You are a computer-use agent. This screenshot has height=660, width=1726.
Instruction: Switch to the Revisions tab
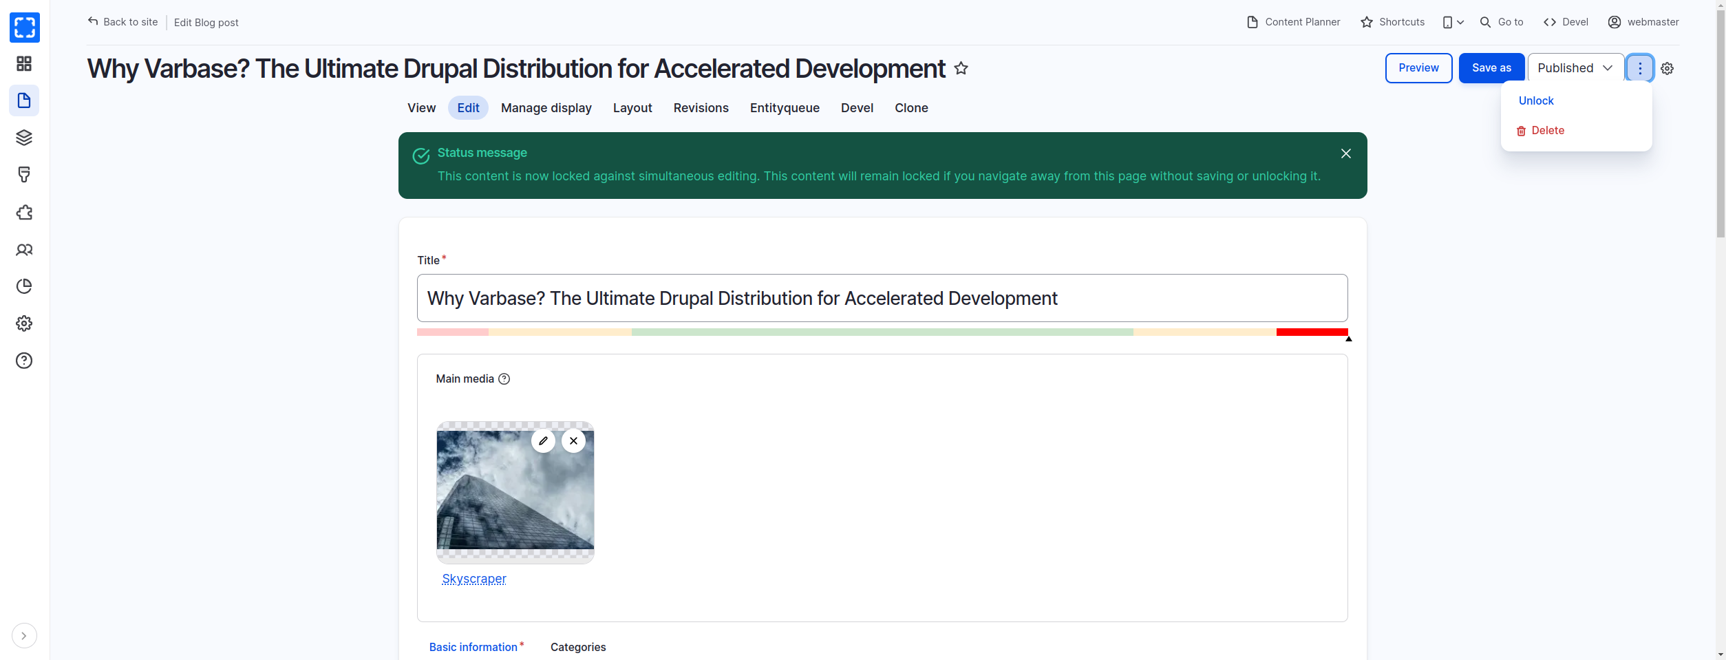pos(701,108)
